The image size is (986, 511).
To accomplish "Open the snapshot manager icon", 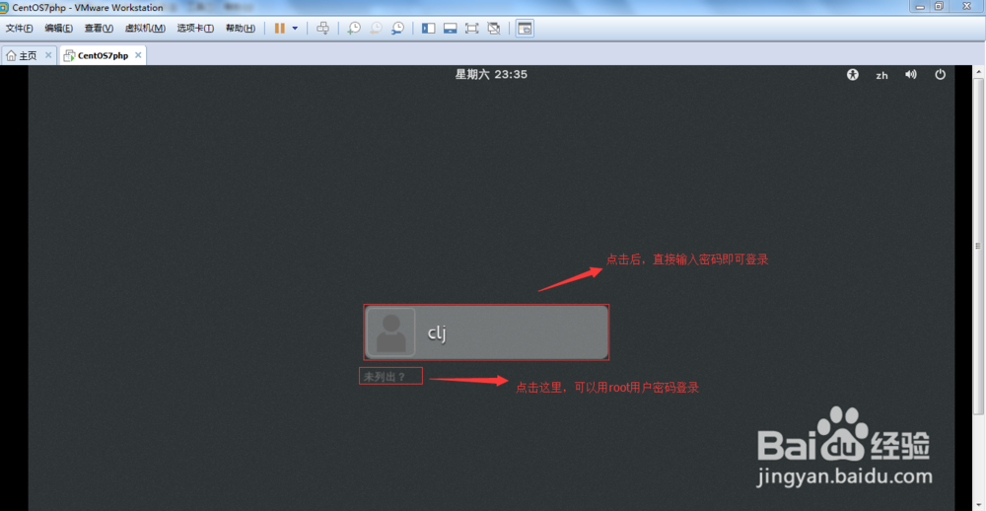I will tap(397, 29).
